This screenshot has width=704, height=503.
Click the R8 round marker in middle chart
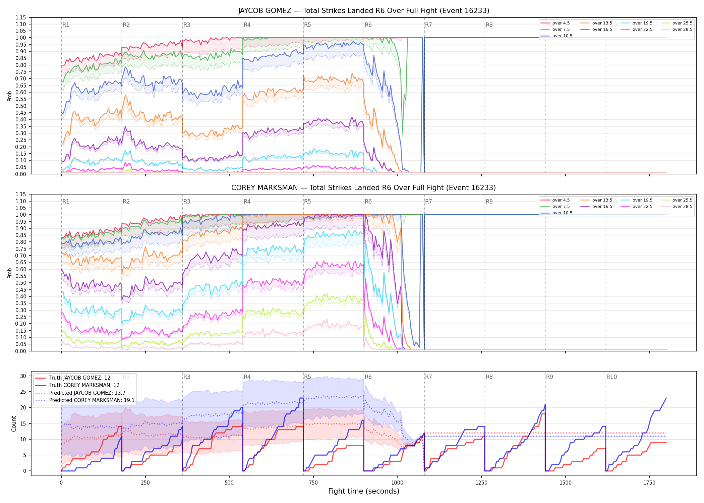[489, 202]
